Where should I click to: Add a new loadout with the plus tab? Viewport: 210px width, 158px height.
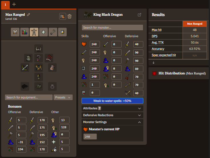tap(14, 4)
